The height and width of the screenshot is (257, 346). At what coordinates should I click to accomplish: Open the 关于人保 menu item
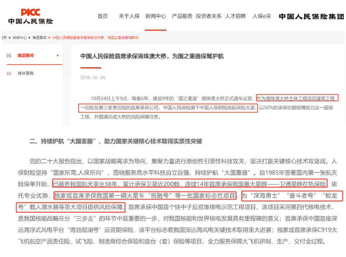tap(129, 16)
